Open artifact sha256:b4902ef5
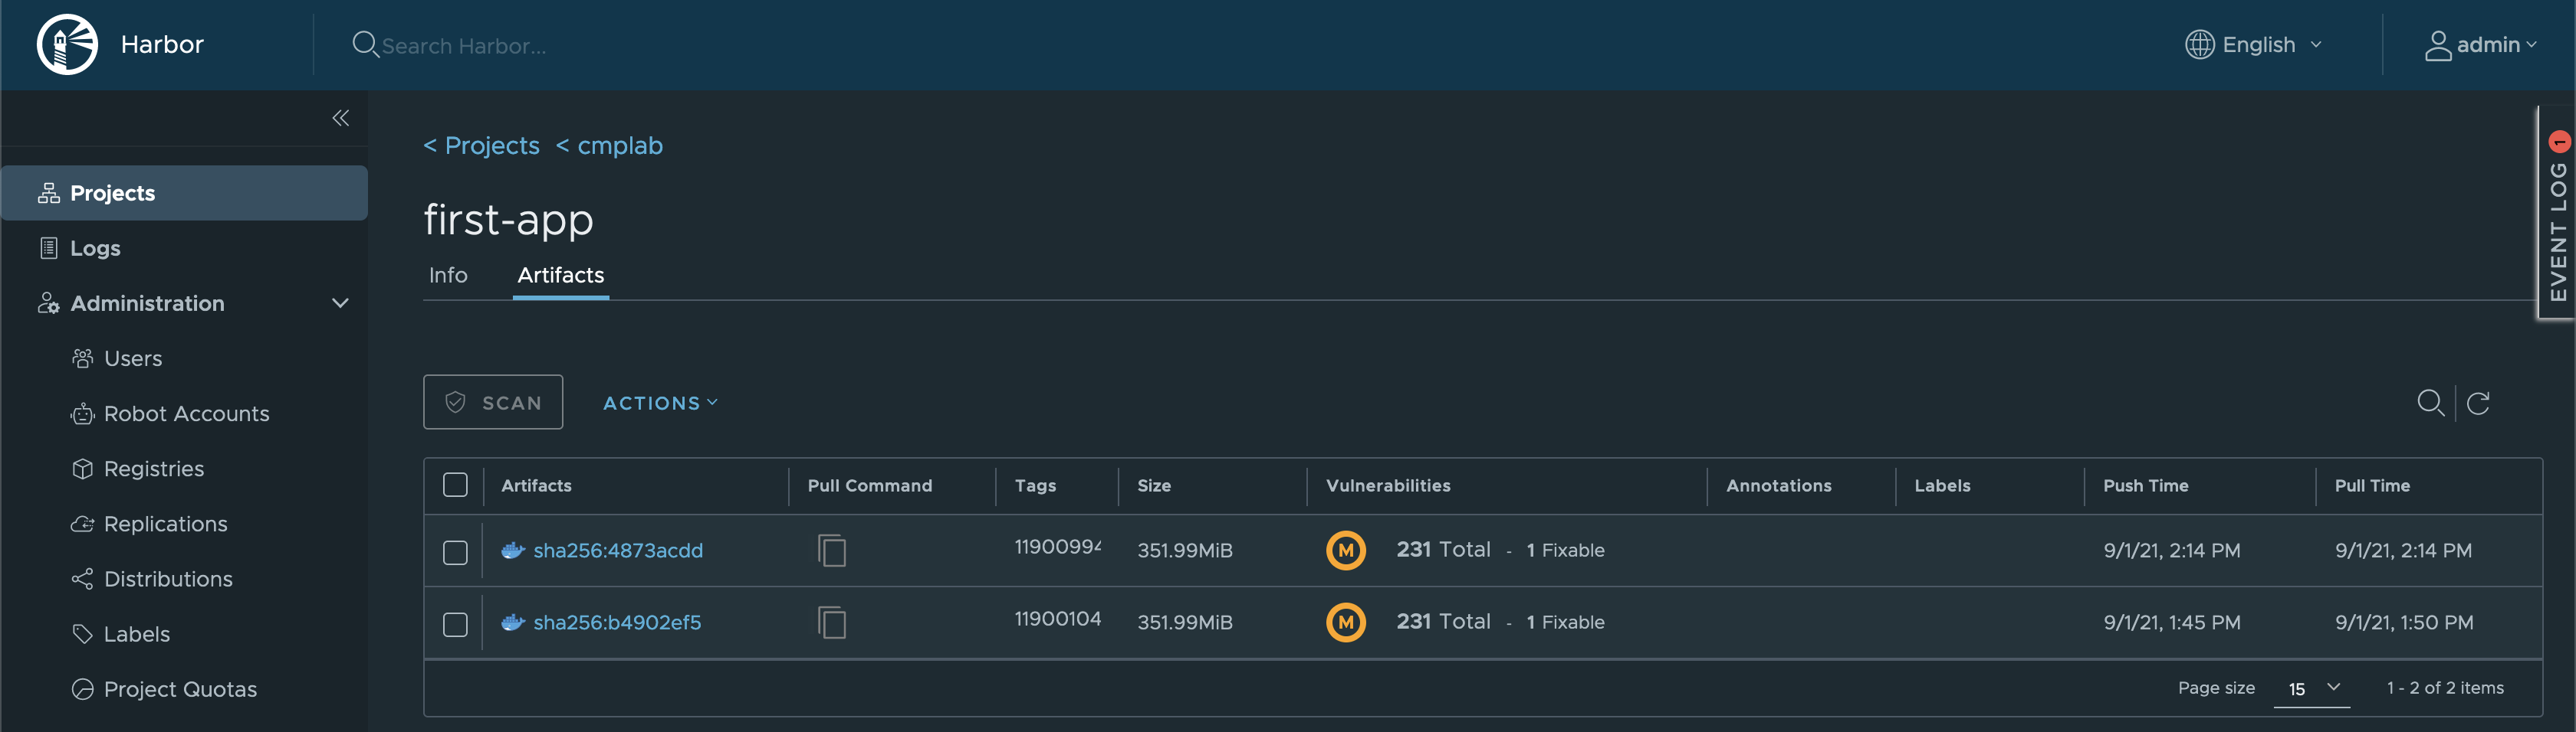 click(617, 623)
